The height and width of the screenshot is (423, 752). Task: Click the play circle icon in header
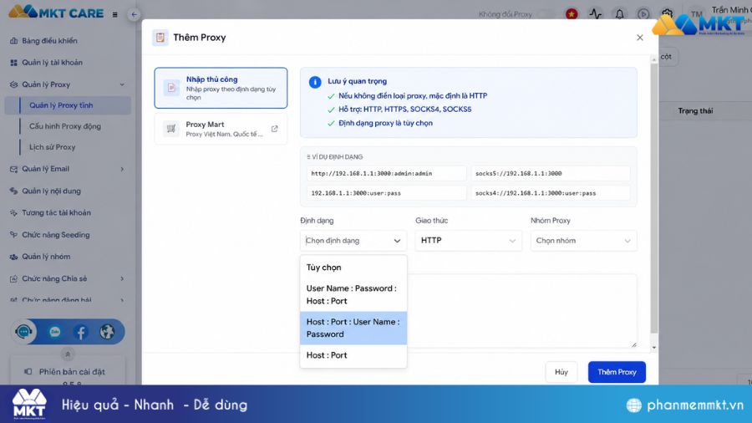coord(643,14)
